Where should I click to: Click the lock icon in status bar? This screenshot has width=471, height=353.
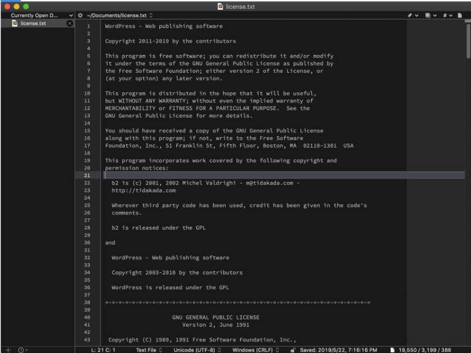293,350
